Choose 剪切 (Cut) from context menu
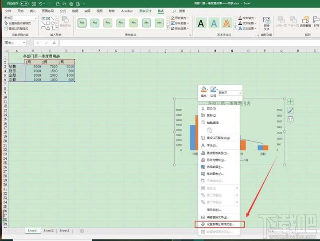320x241 pixels. (x=219, y=109)
